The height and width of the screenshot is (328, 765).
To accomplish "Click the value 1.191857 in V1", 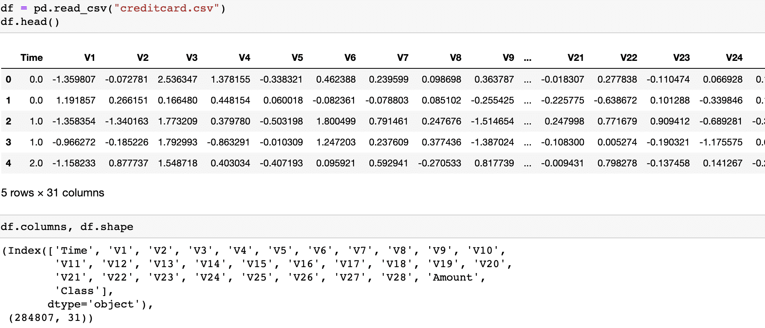I will 76,100.
